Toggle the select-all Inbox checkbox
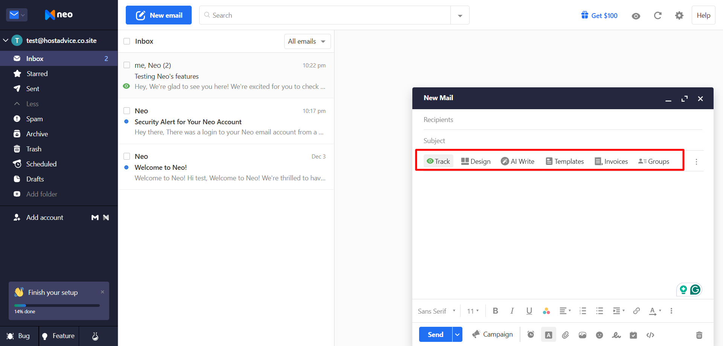 [127, 41]
